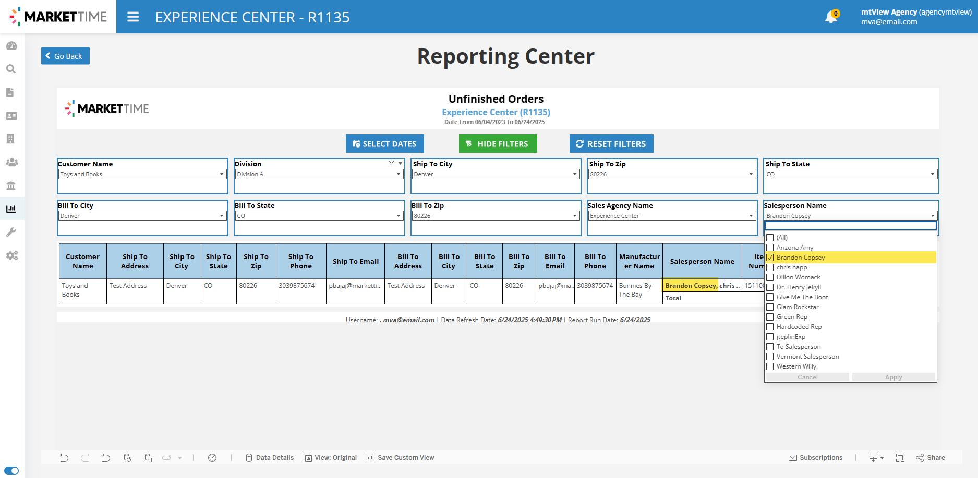This screenshot has width=978, height=478.
Task: Check the Hardcoded Rep checkbox
Action: [x=770, y=327]
